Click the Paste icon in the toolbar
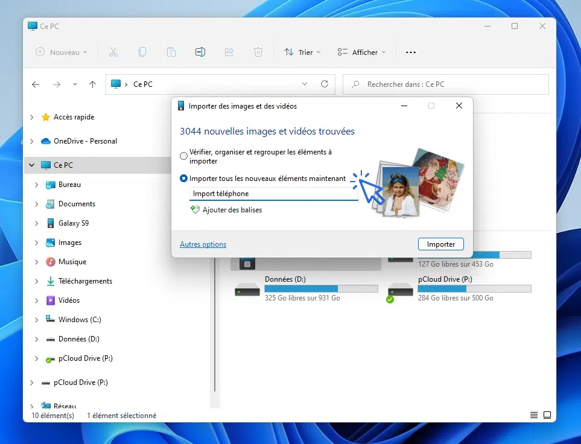 coord(171,52)
